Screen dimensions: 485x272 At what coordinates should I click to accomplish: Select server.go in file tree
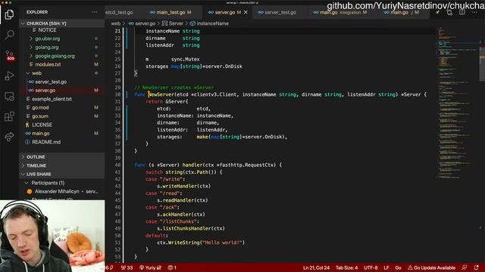tap(45, 91)
